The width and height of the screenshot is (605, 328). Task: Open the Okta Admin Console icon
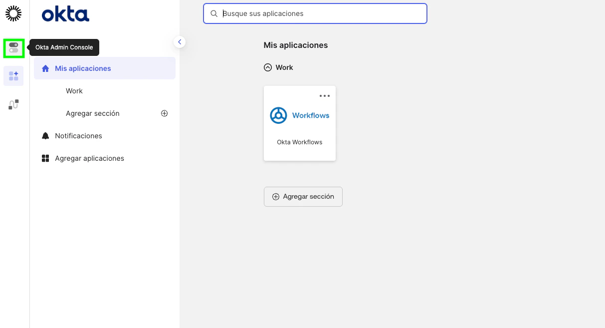[x=13, y=48]
